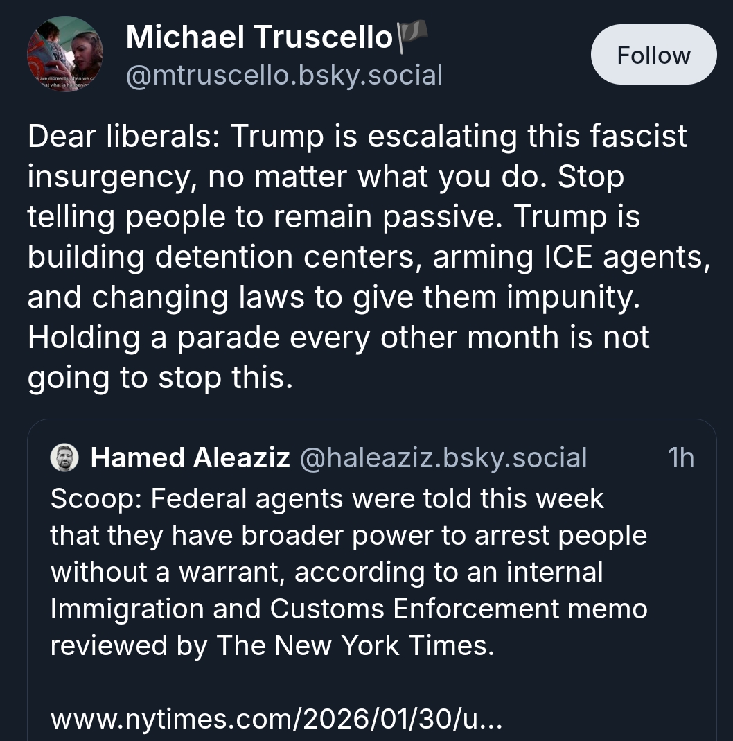Viewport: 733px width, 741px height.
Task: Tap Hamed Aleaziz's small avatar icon
Action: [64, 457]
